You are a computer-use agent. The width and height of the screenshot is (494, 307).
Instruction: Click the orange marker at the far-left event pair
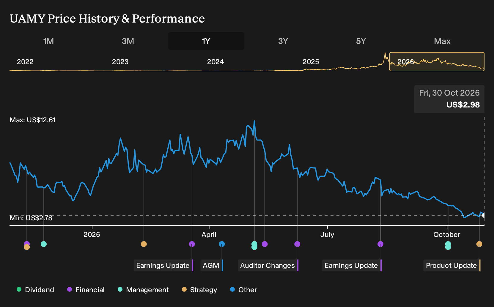click(27, 247)
